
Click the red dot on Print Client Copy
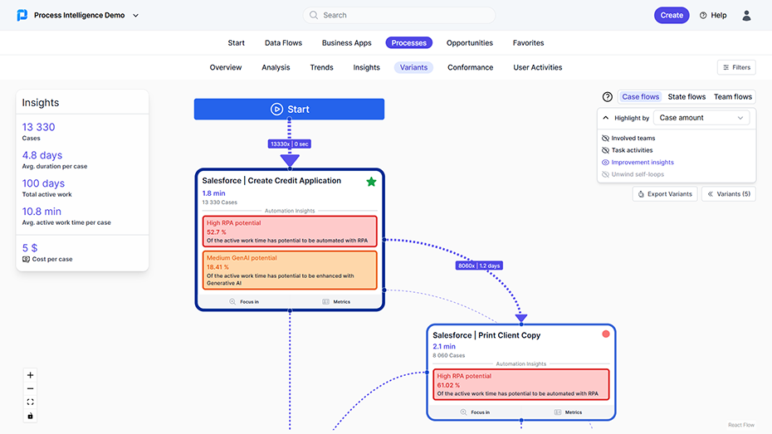coord(606,334)
